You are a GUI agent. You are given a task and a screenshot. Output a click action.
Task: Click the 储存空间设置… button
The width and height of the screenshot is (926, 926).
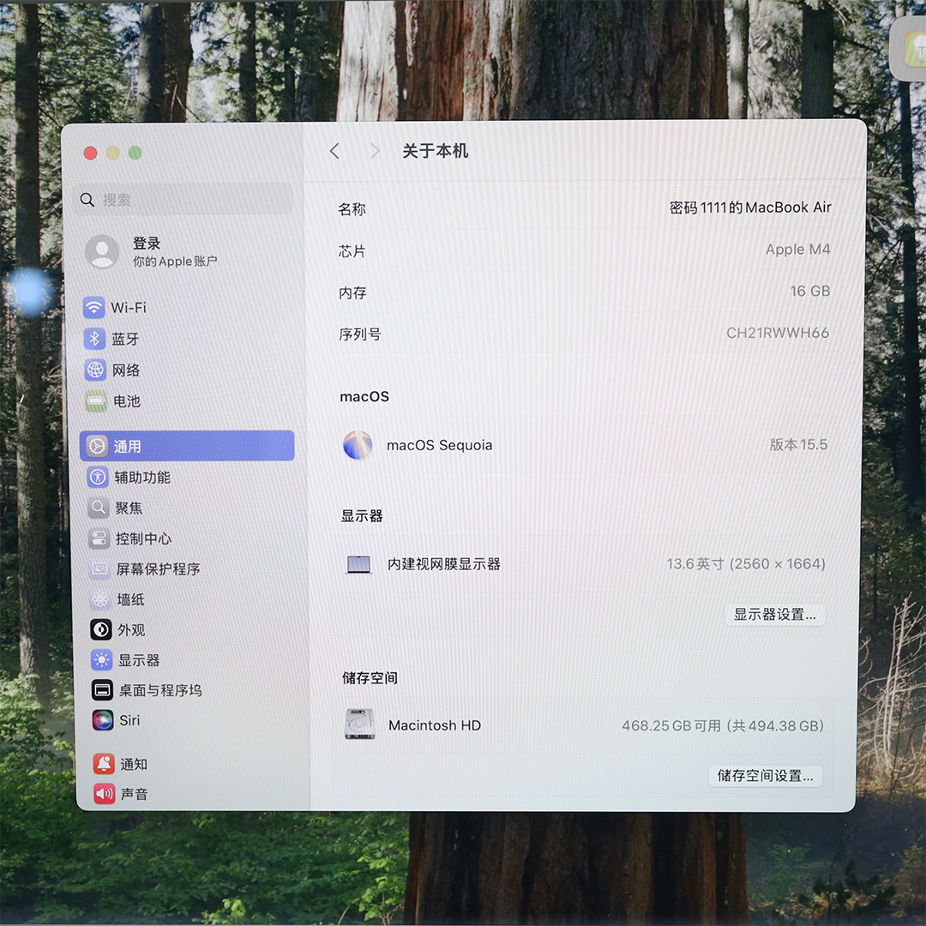click(x=765, y=776)
